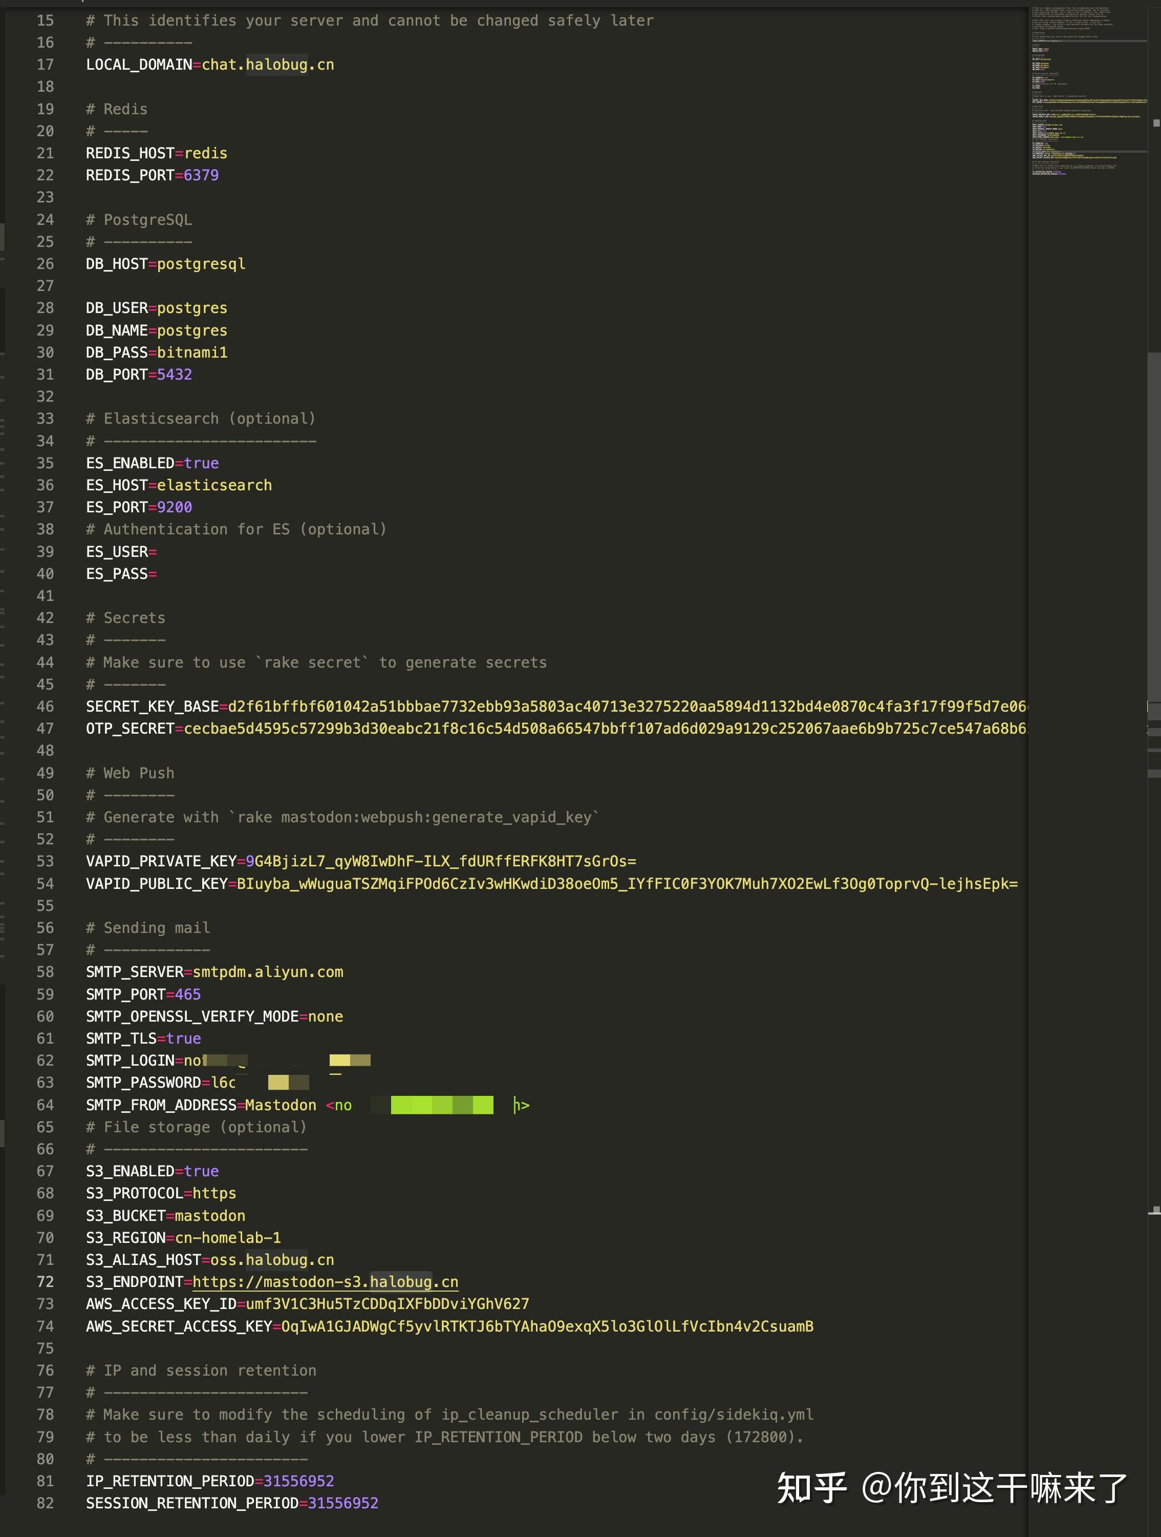This screenshot has width=1161, height=1537.
Task: Click the SMTP_TLS true value
Action: (x=184, y=1039)
